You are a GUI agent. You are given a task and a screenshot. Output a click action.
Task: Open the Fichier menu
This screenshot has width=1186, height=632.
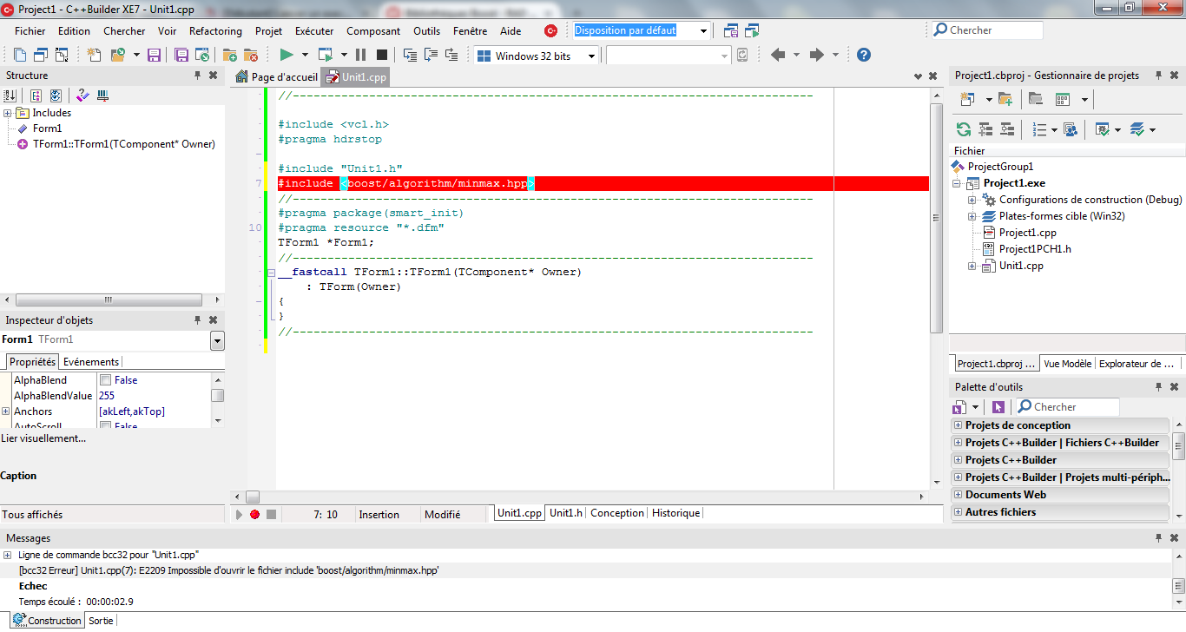pyautogui.click(x=30, y=30)
